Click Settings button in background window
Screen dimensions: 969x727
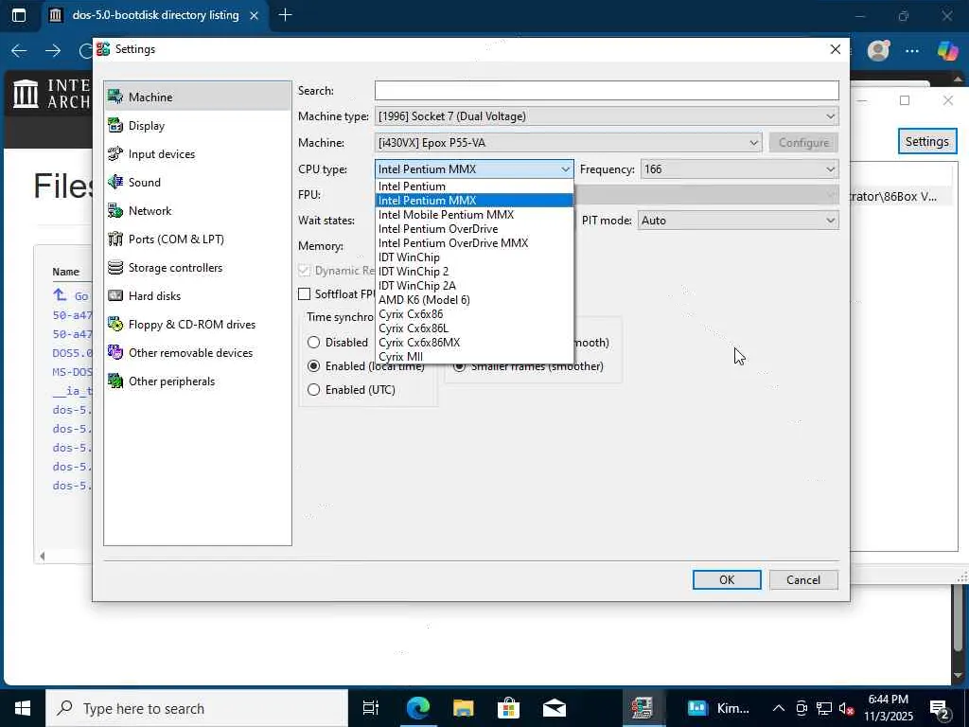coord(926,142)
